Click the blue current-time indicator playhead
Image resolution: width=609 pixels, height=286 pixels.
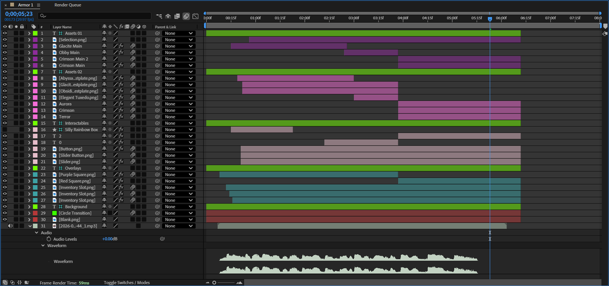[x=490, y=19]
